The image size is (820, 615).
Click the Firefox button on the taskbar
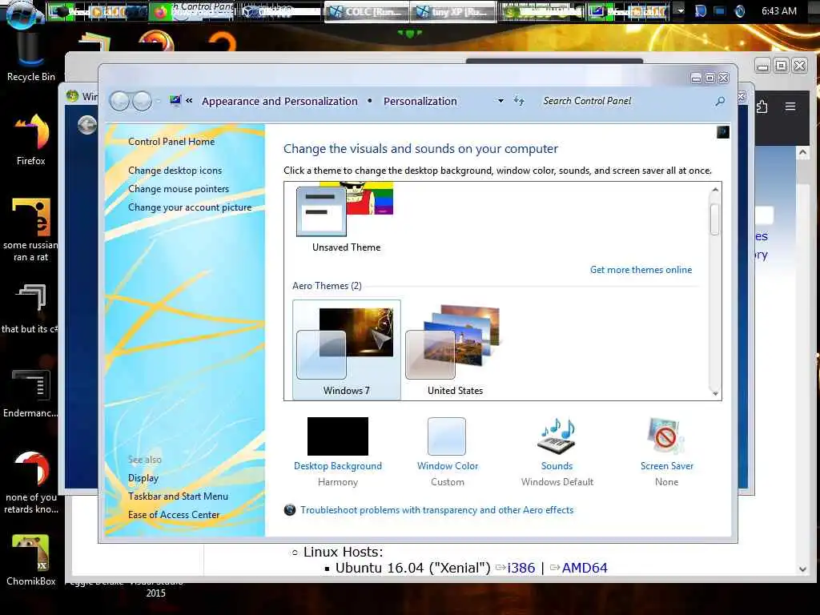191,11
